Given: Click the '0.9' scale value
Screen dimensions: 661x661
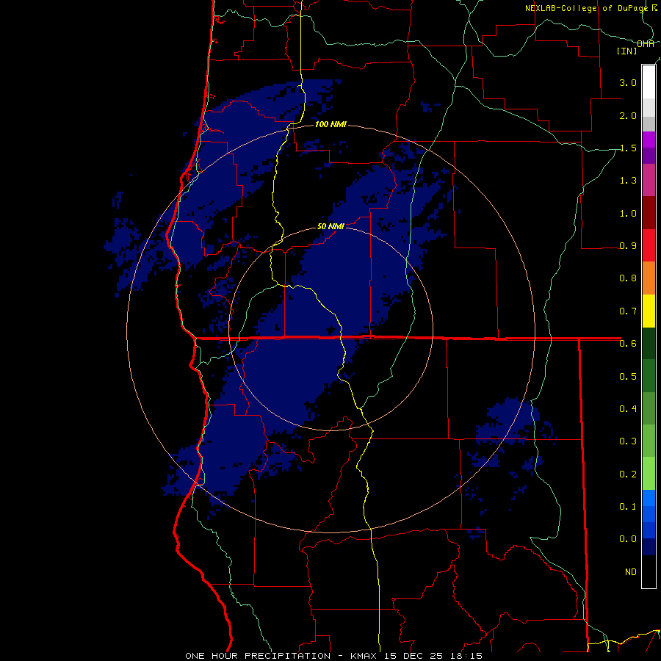Looking at the screenshot, I should coord(628,246).
